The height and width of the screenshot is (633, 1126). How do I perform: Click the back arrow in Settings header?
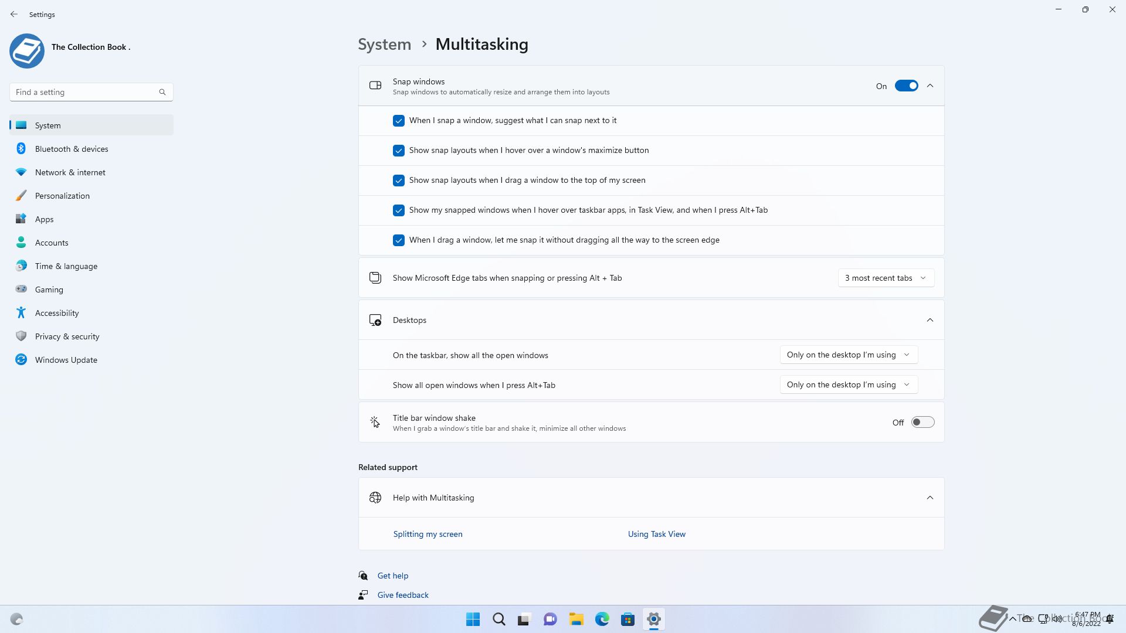14,14
